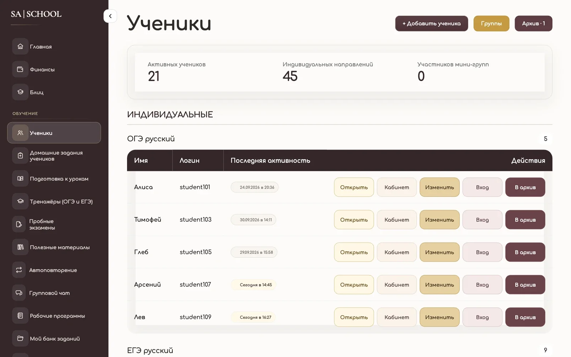Click login student105

[196, 252]
